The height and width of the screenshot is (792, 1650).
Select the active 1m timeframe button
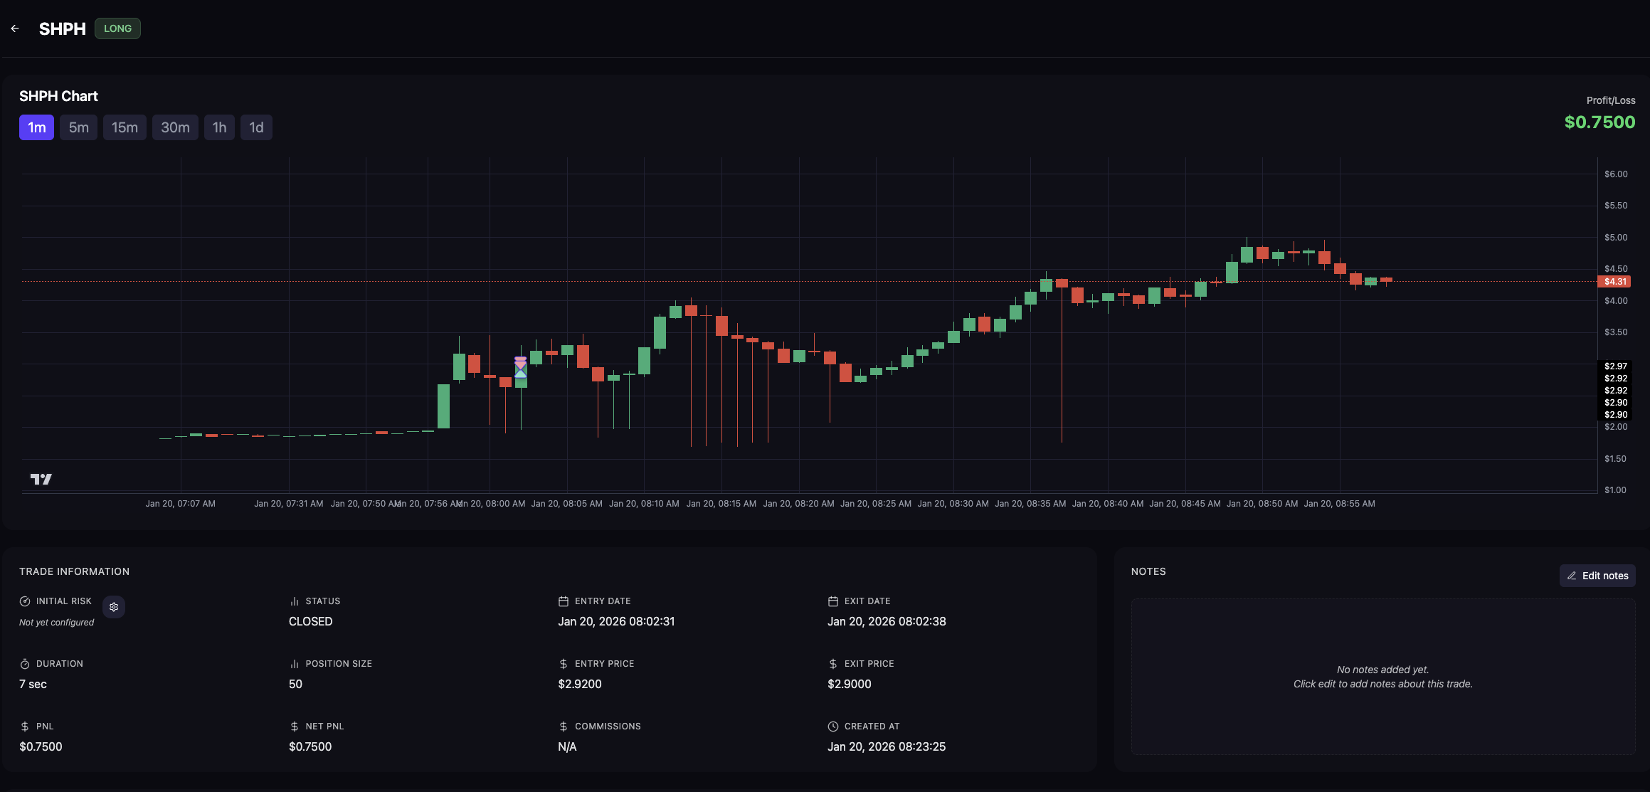[x=36, y=127]
